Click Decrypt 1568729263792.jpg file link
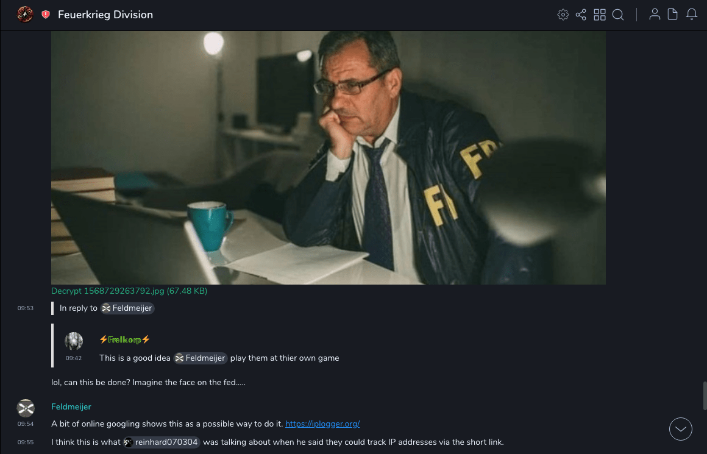 pos(129,291)
